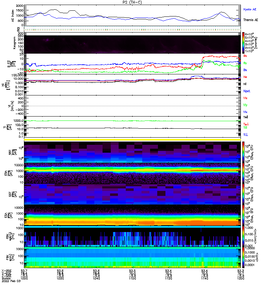Viewport: 268px width, 286px height.
Task: Select the Kyoto AE legend label
Action: [x=249, y=9]
